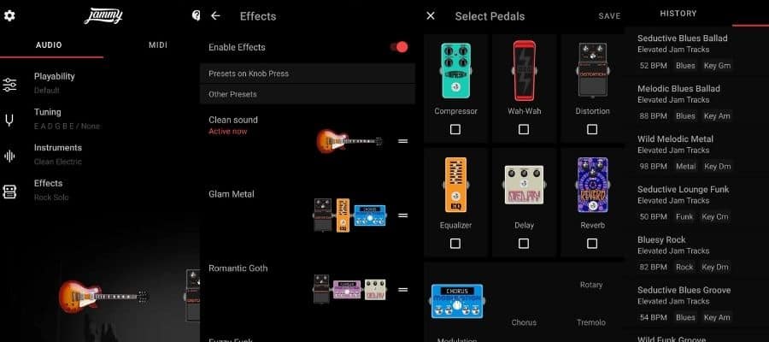
Task: Tick the Distortion pedal checkbox
Action: (592, 130)
